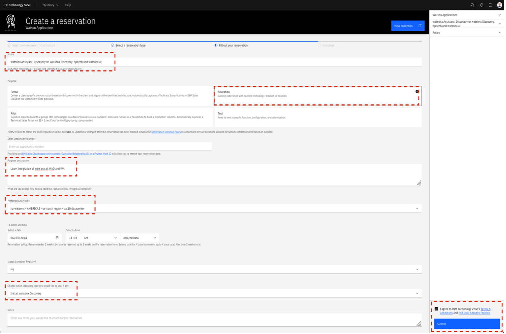Open the Discovery type dropdown
The width and height of the screenshot is (506, 334).
coord(214,293)
